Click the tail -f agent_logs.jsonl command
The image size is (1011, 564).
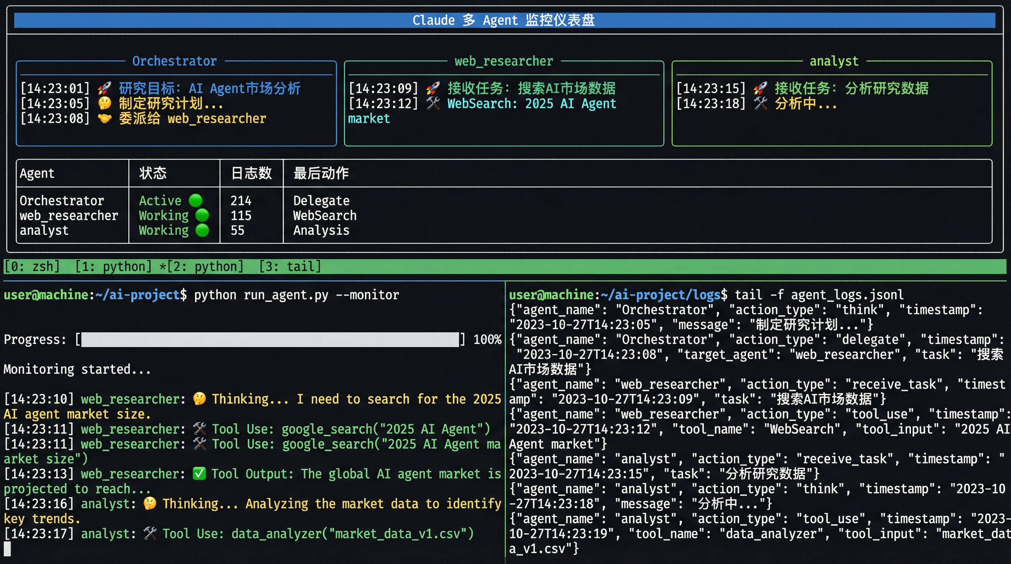[819, 294]
